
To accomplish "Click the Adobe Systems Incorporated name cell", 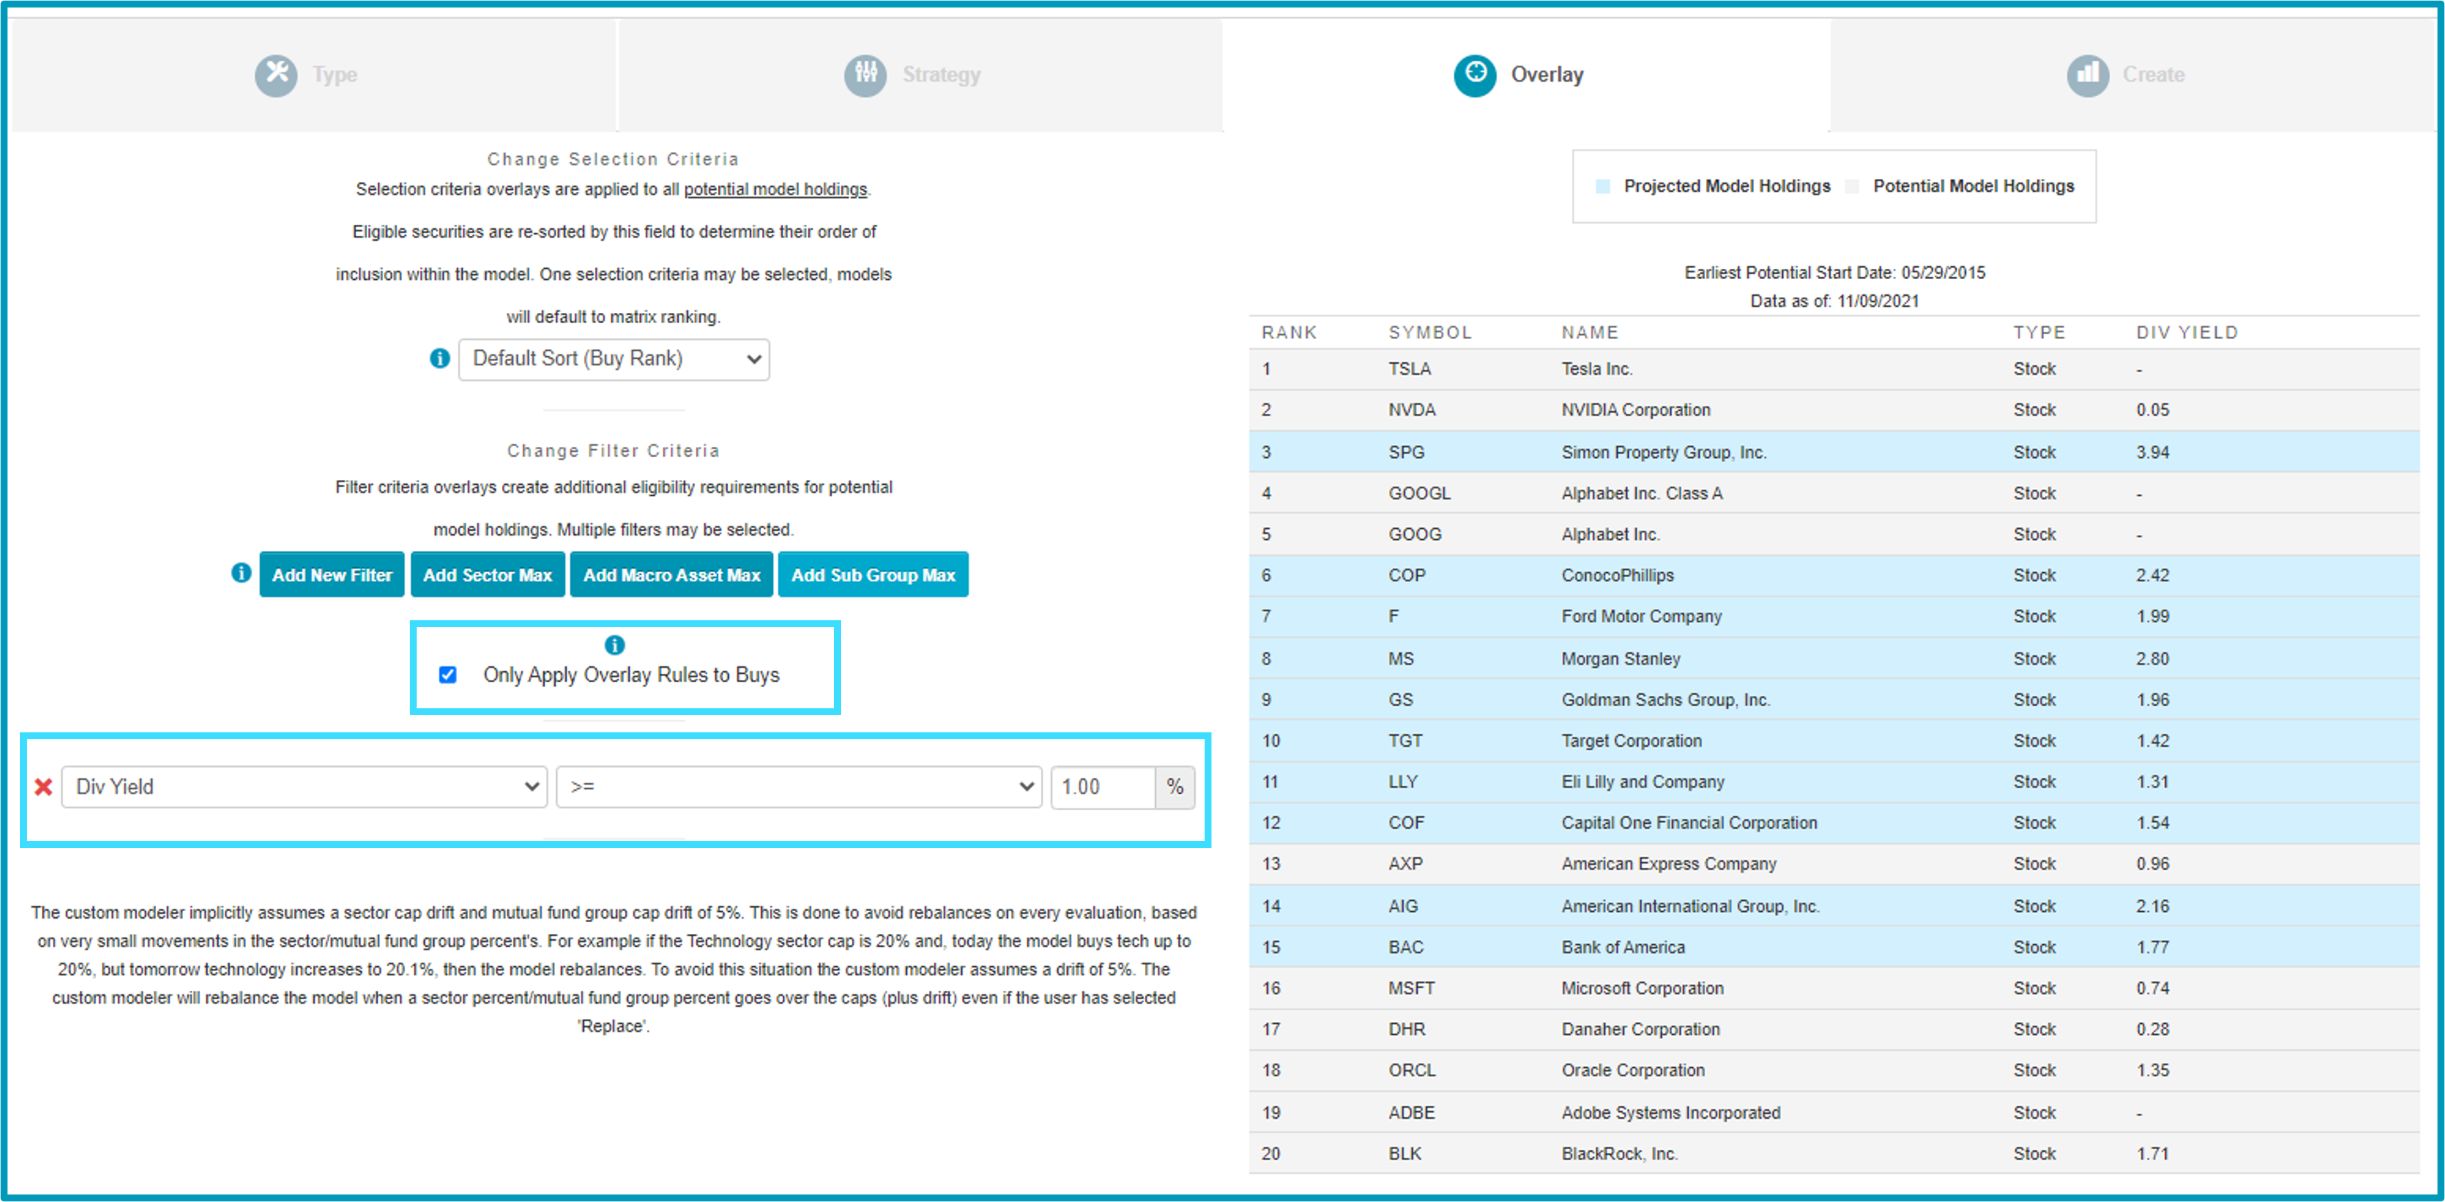I will point(1671,1112).
